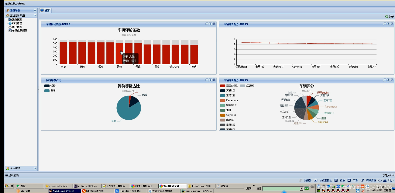Click the taskbar 地址 address input field
Screen dimensions: 395x193
click(281, 188)
